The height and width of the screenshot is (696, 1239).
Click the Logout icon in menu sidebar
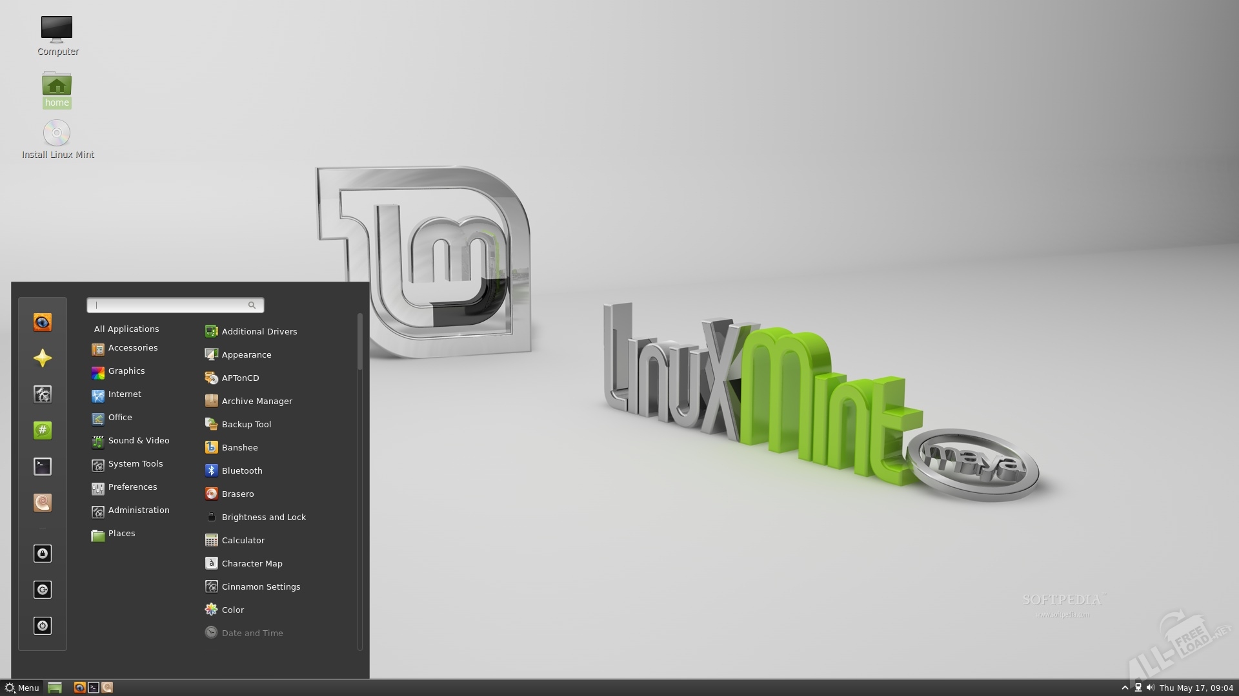click(x=43, y=590)
